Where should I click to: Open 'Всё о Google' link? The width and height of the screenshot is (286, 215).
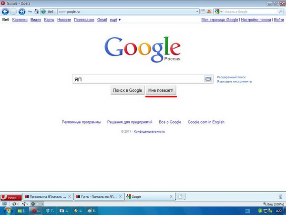coord(170,122)
